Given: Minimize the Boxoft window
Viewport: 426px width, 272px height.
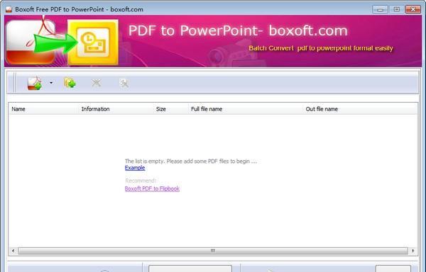Looking at the screenshot, I should point(381,9).
